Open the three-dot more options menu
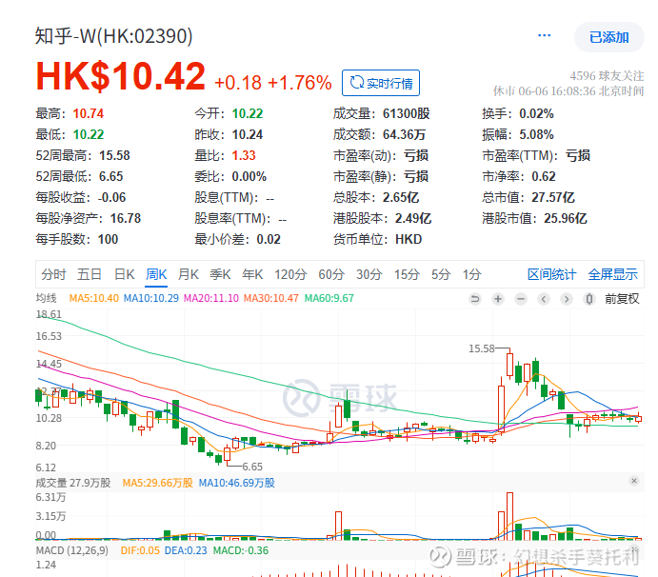The height and width of the screenshot is (577, 658). (544, 35)
